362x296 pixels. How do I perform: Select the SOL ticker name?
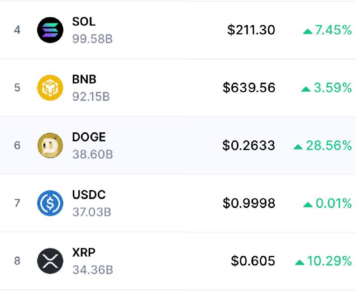click(84, 22)
